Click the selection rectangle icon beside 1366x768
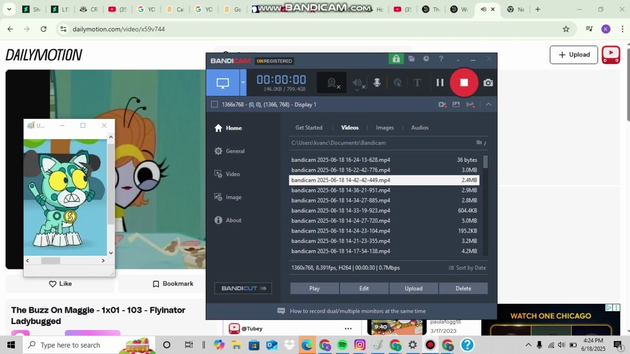Image resolution: width=630 pixels, height=354 pixels. click(214, 104)
